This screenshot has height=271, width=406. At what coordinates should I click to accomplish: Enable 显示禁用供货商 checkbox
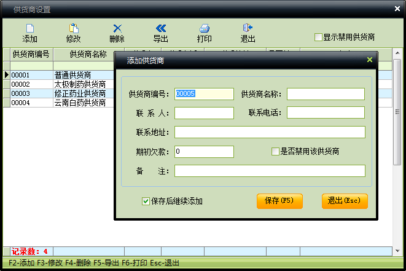318,37
